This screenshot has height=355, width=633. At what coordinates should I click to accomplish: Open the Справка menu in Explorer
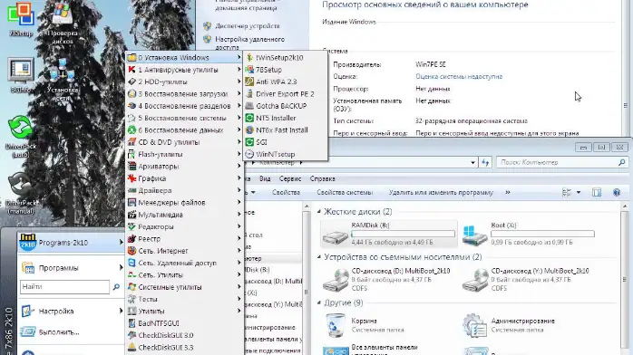(322, 179)
